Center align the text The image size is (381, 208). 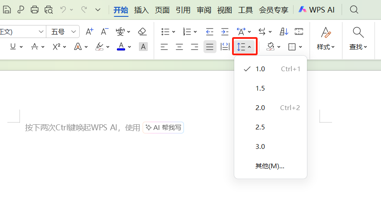[x=179, y=47]
